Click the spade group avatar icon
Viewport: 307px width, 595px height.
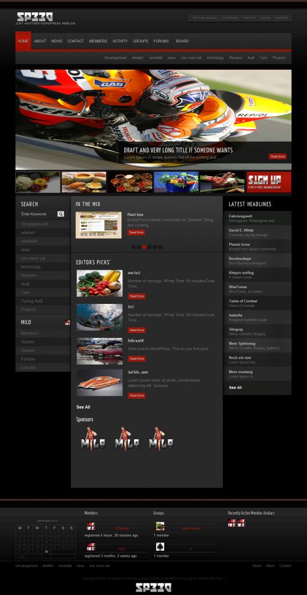click(160, 547)
